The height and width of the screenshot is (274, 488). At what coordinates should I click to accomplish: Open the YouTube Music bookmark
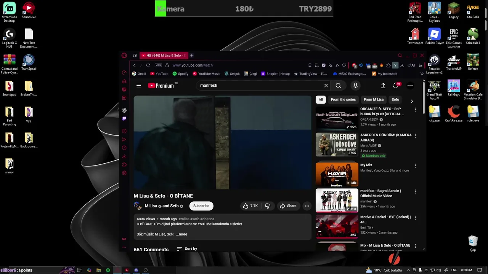[207, 74]
